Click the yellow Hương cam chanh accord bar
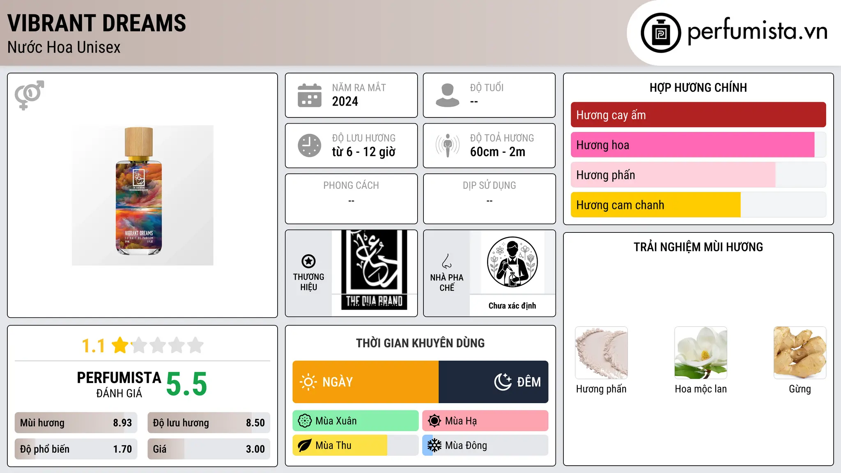 [698, 205]
